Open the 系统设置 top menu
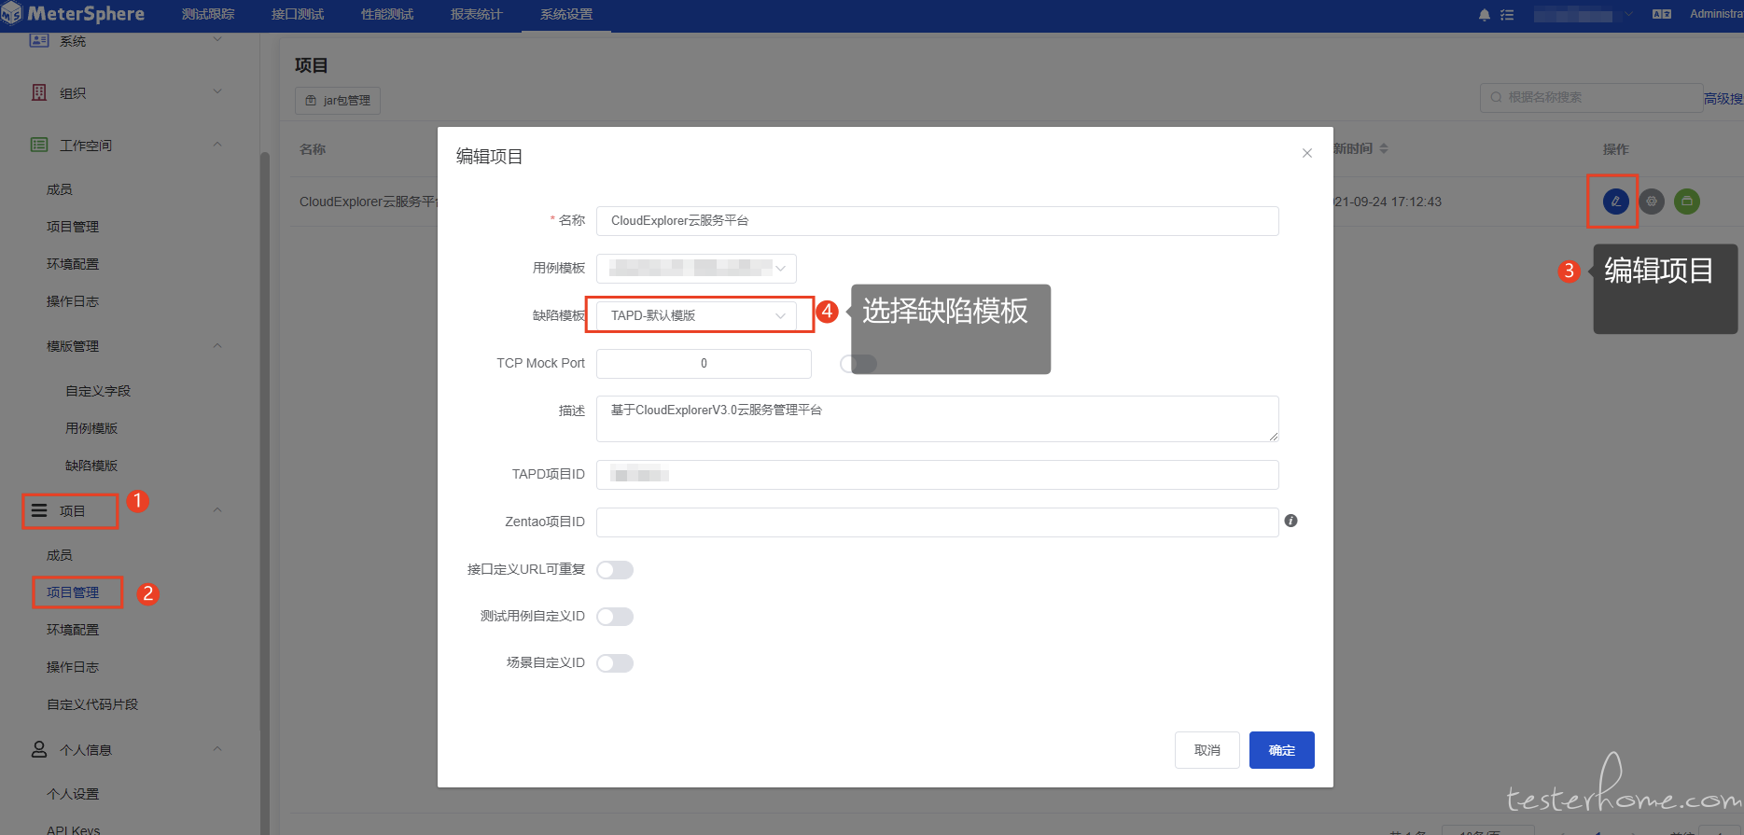Screen dimensions: 1744x835 [x=566, y=15]
